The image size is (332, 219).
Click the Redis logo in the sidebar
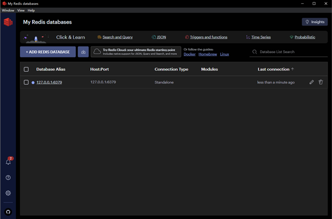coord(8,22)
